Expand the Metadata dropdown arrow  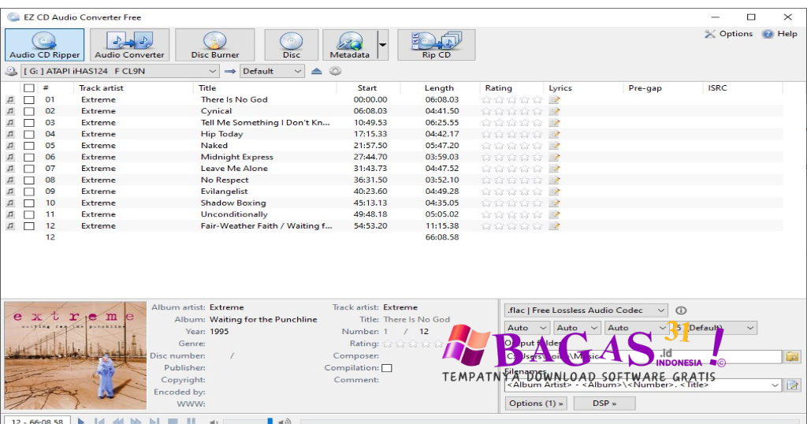382,45
